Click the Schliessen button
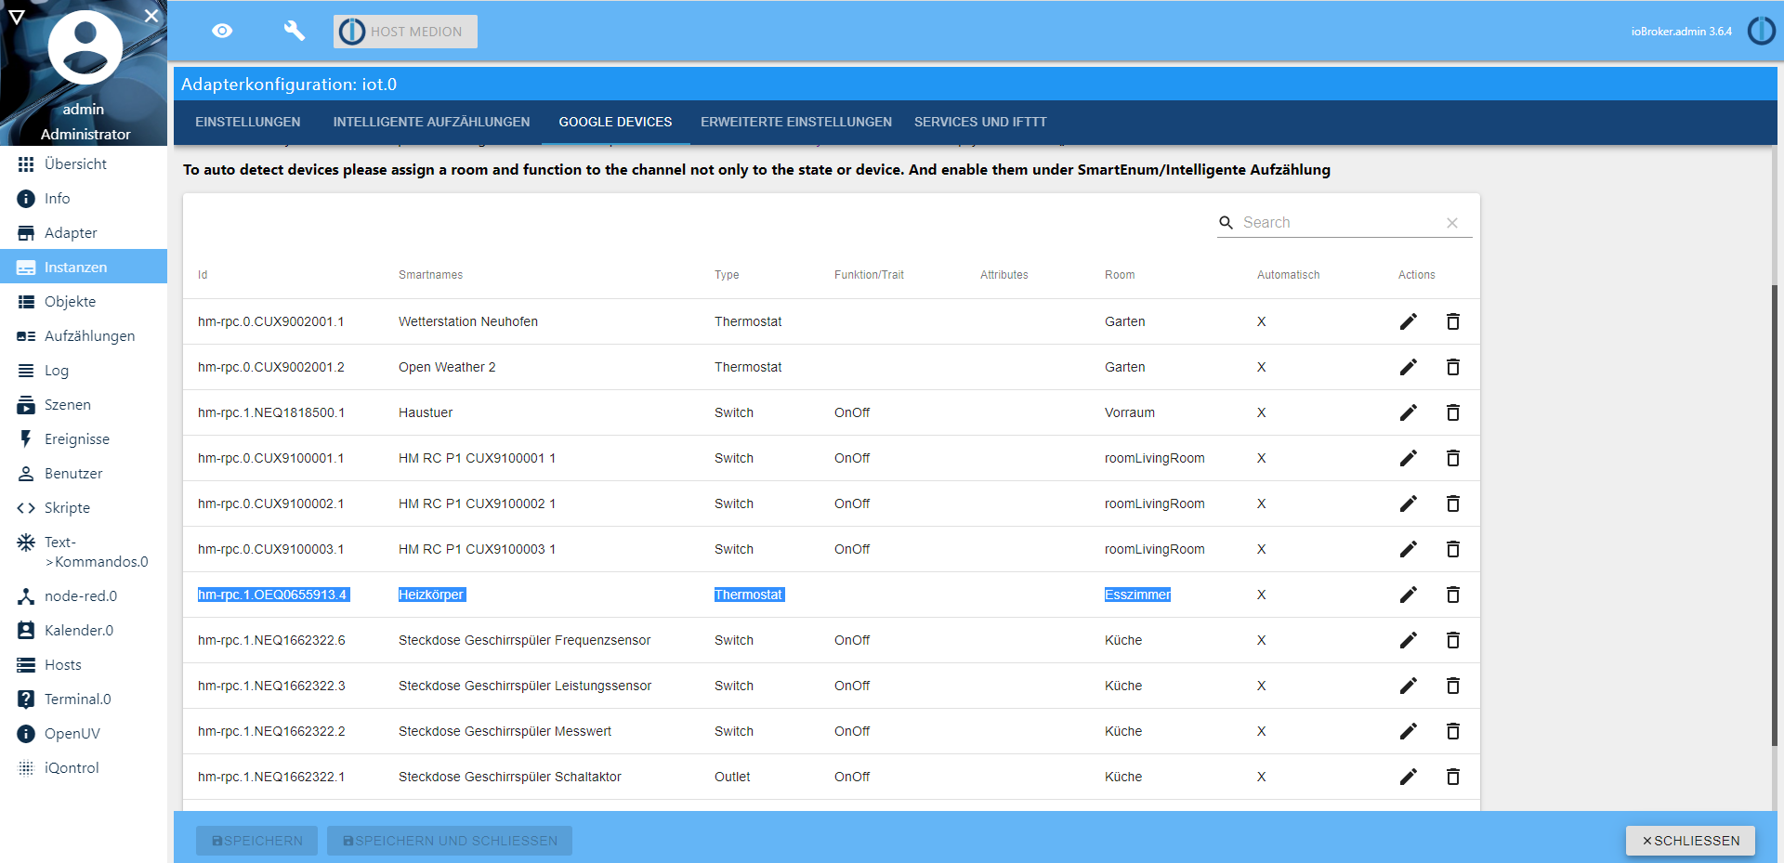Viewport: 1784px width, 863px height. [x=1690, y=841]
